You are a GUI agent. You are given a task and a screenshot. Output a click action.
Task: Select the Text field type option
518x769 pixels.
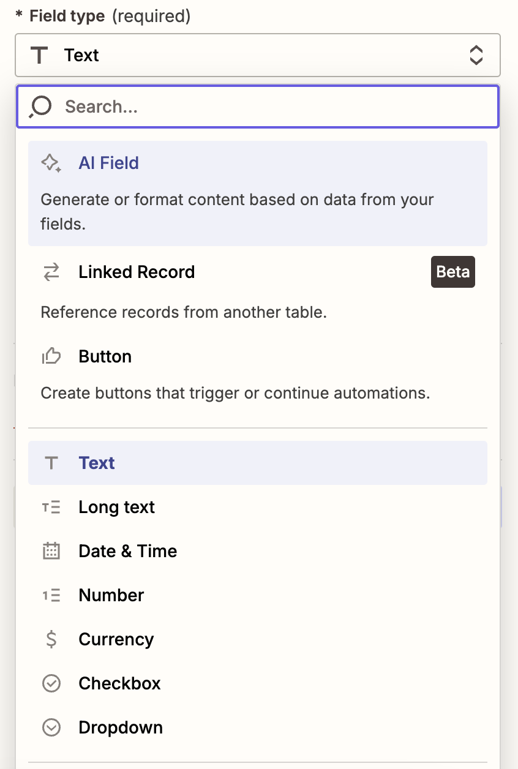[x=97, y=463]
